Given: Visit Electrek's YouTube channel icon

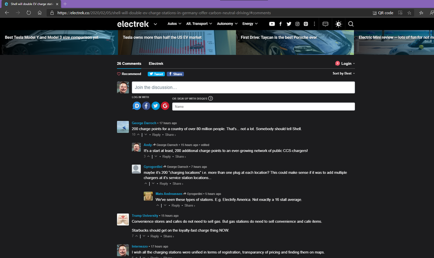Looking at the screenshot, I should [x=272, y=24].
